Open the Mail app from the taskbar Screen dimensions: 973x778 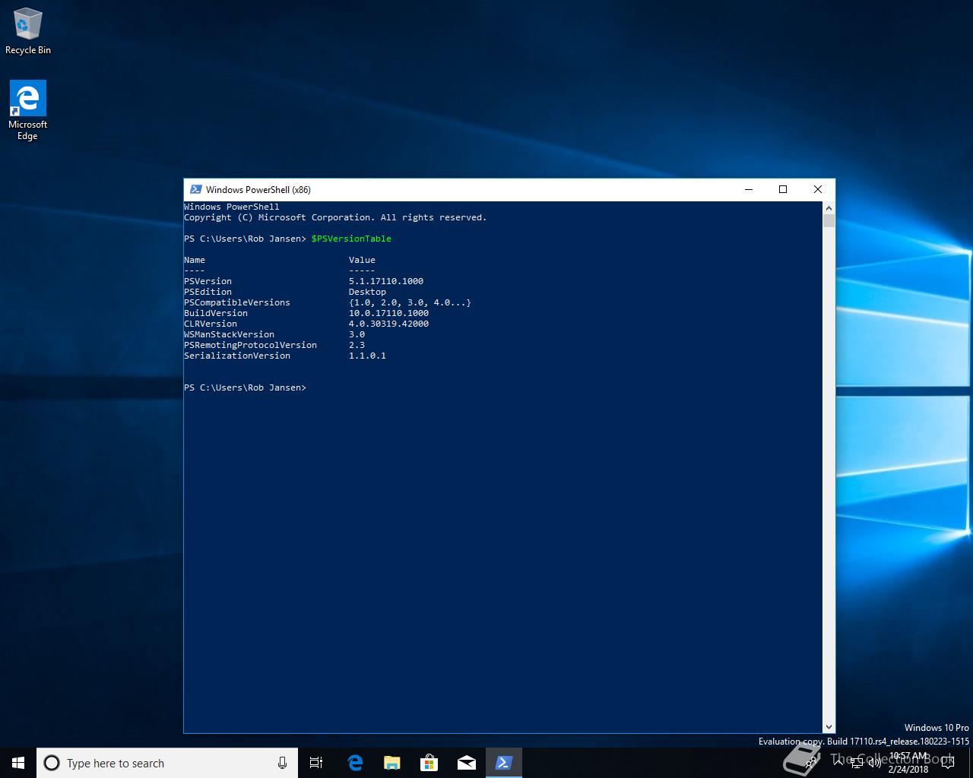(x=467, y=763)
